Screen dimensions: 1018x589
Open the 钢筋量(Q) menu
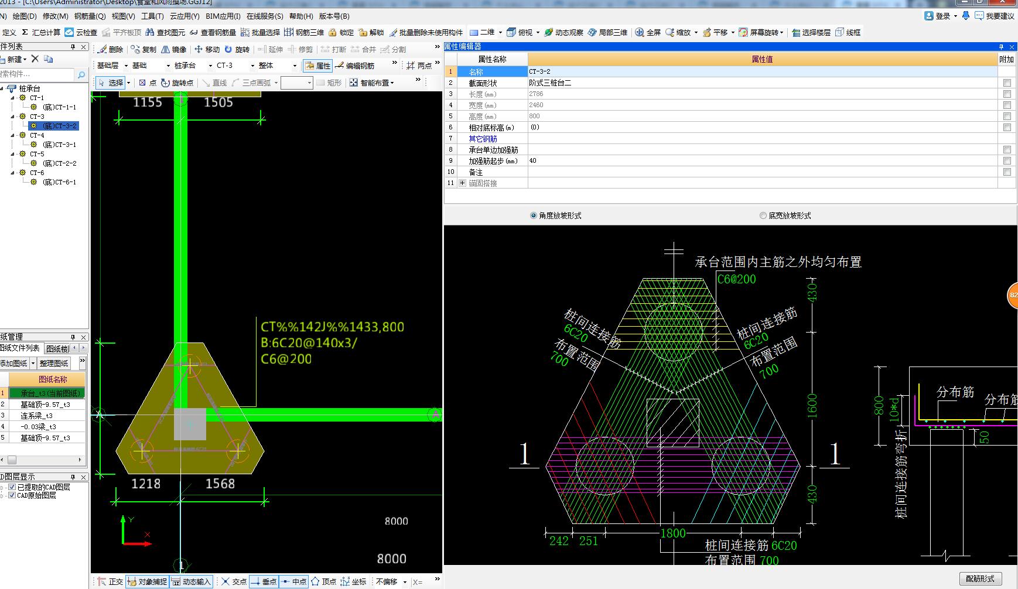coord(90,16)
